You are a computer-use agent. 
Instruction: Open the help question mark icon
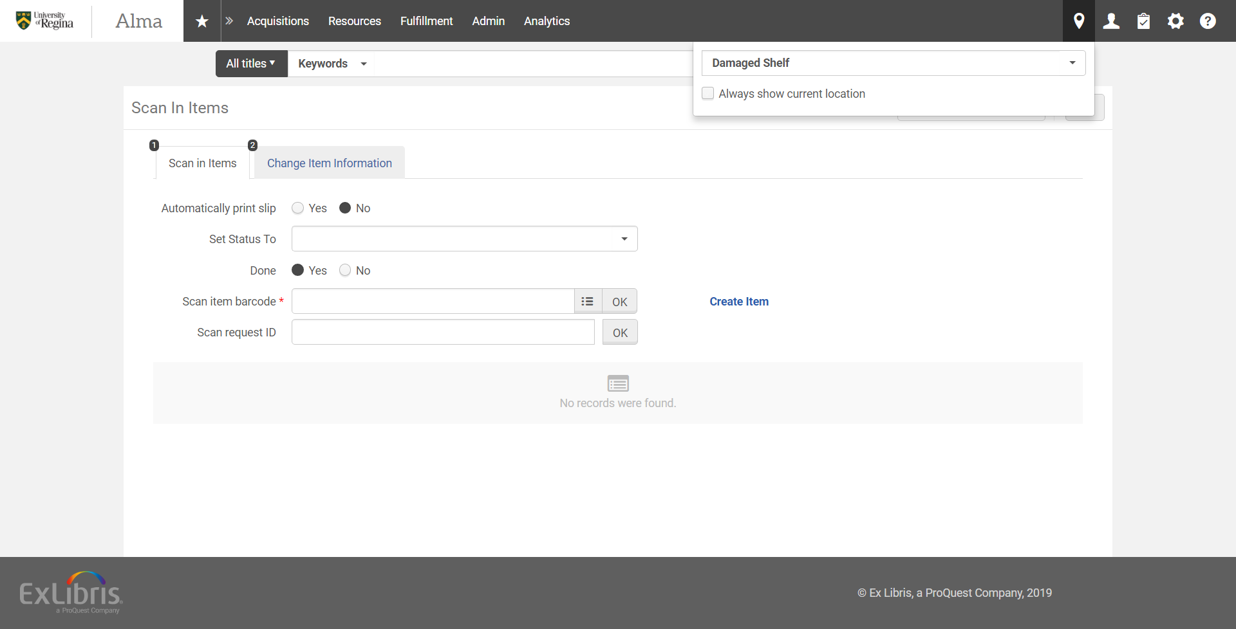point(1208,21)
